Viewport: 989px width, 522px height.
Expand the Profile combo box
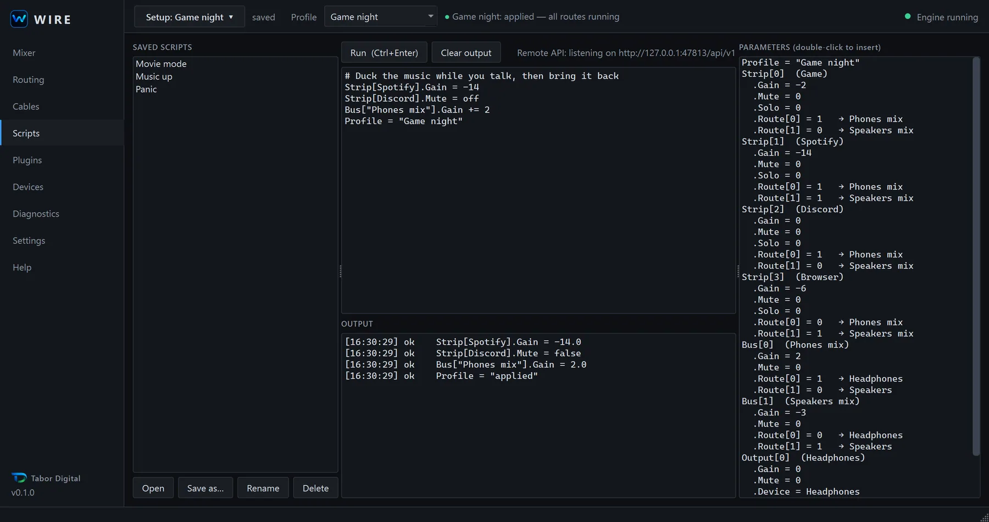[x=380, y=17]
